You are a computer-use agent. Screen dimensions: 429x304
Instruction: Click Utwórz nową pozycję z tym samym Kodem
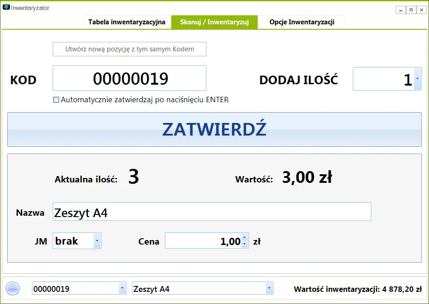point(129,49)
